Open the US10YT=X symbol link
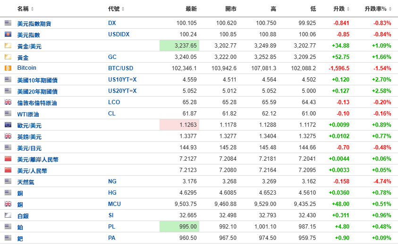 tap(122, 80)
